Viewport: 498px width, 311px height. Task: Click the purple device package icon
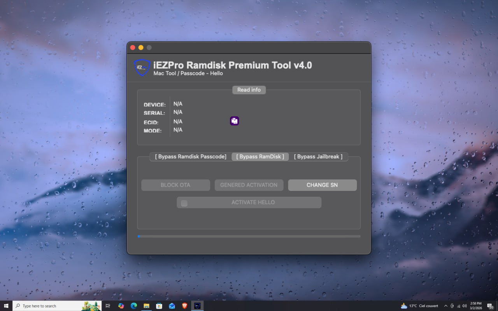coord(234,121)
